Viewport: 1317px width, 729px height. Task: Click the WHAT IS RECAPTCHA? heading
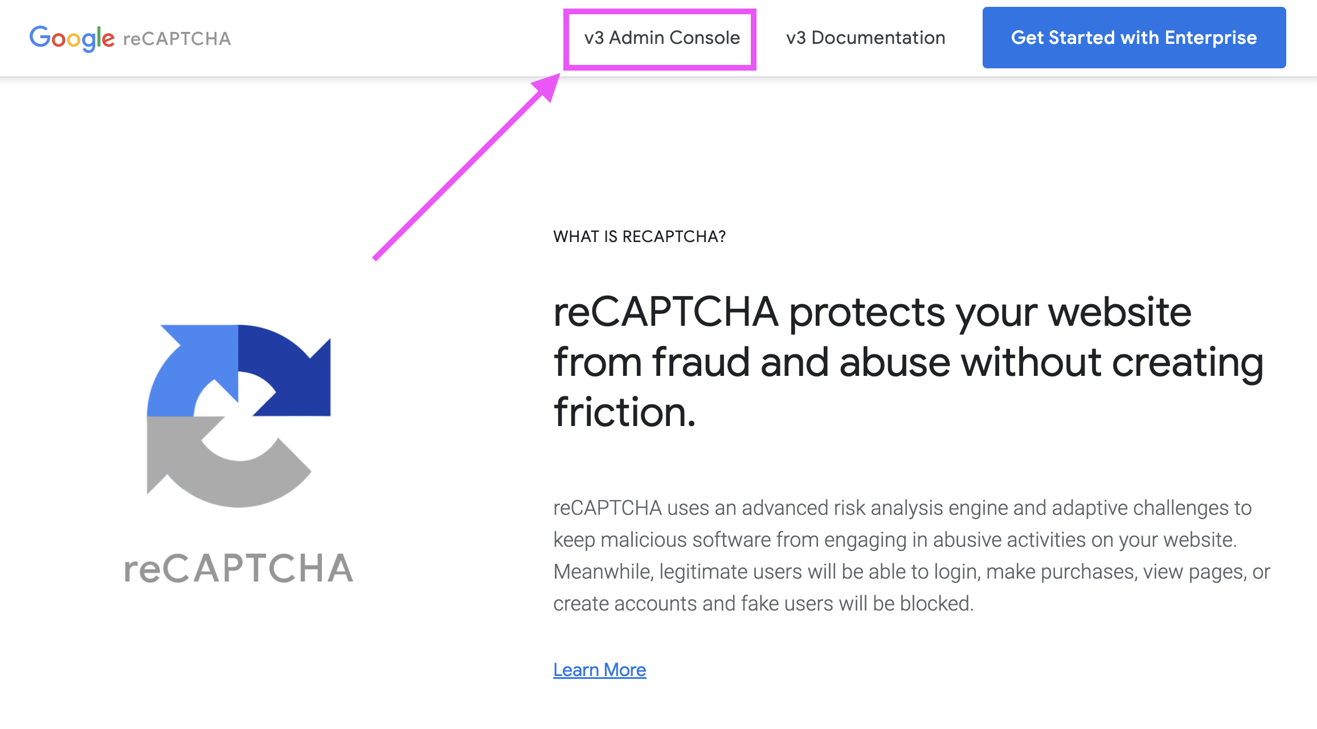(x=640, y=236)
